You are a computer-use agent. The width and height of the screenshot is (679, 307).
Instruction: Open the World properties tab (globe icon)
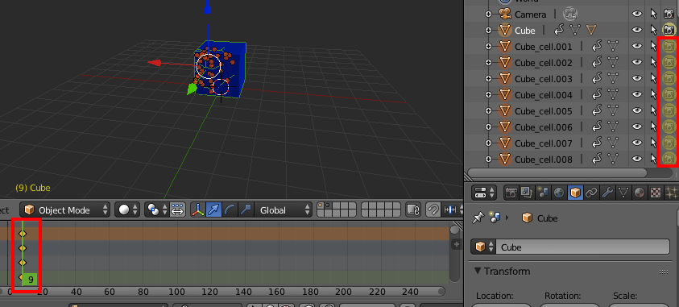(x=559, y=193)
